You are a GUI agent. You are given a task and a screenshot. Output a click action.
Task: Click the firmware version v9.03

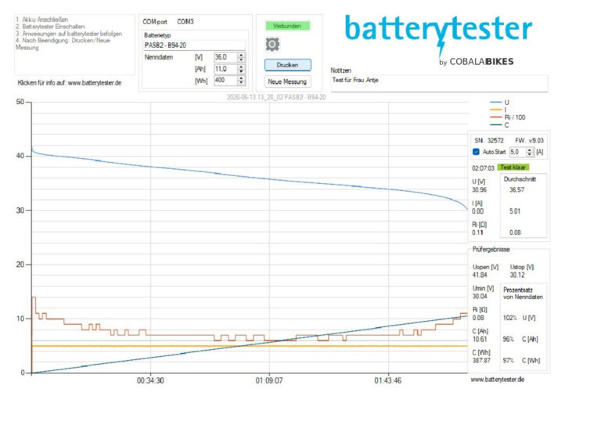point(536,141)
